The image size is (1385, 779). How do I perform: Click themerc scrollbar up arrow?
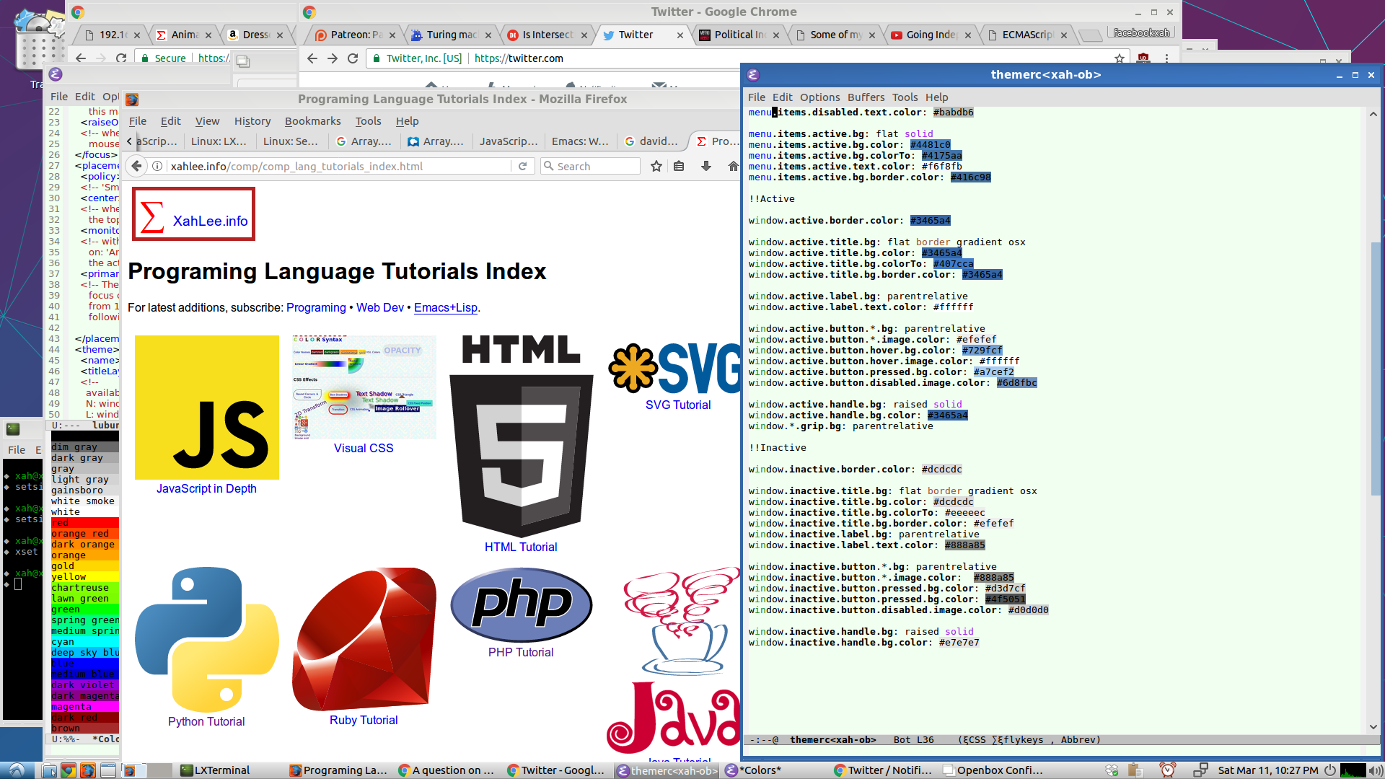point(1373,114)
